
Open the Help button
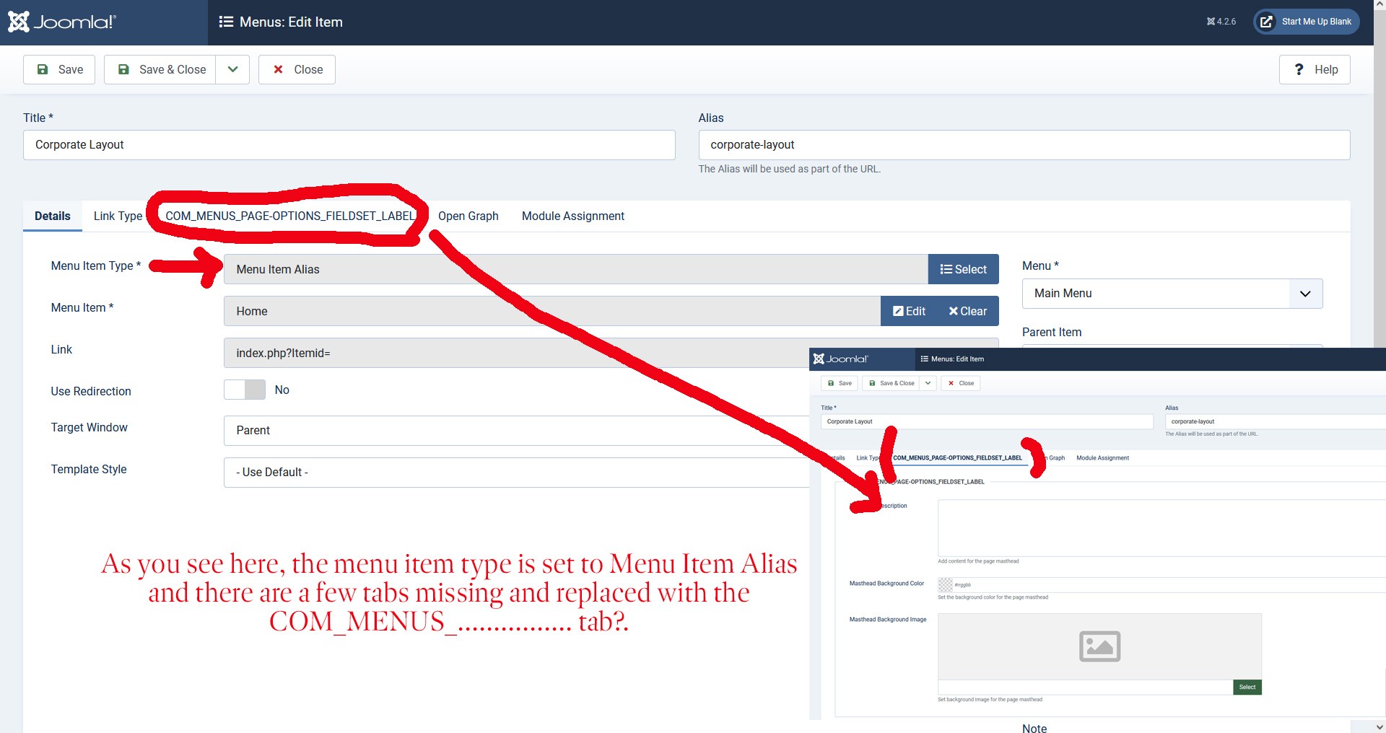[x=1315, y=69]
